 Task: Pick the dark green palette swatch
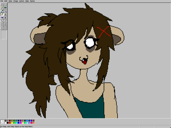coord(14,121)
